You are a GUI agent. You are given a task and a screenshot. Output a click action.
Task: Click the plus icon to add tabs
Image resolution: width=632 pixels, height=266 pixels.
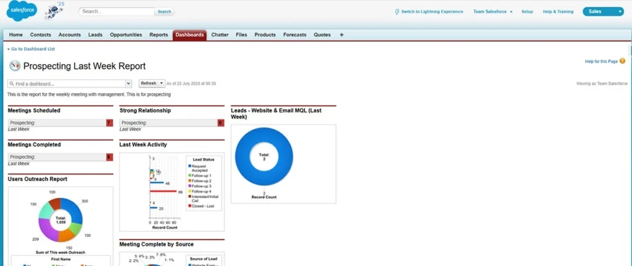(x=342, y=35)
